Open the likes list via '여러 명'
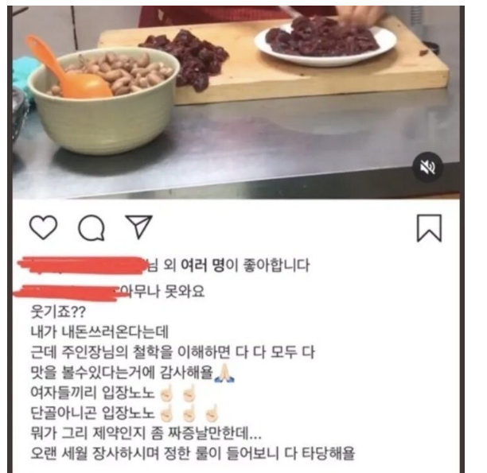 [x=202, y=266]
